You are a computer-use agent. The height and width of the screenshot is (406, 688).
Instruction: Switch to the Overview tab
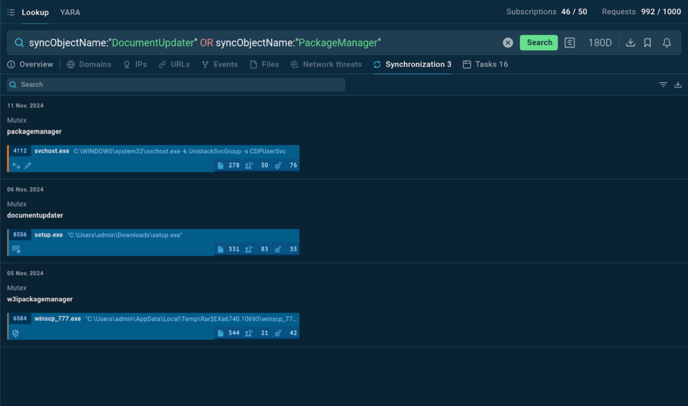(30, 64)
